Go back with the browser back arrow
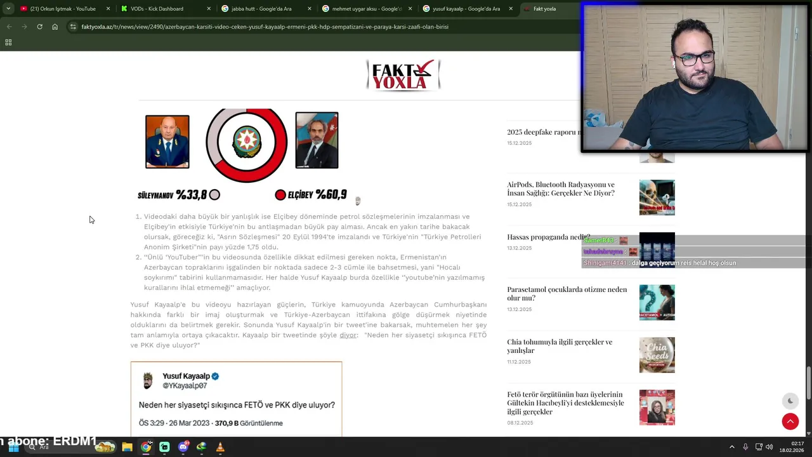Viewport: 812px width, 457px height. coord(9,27)
